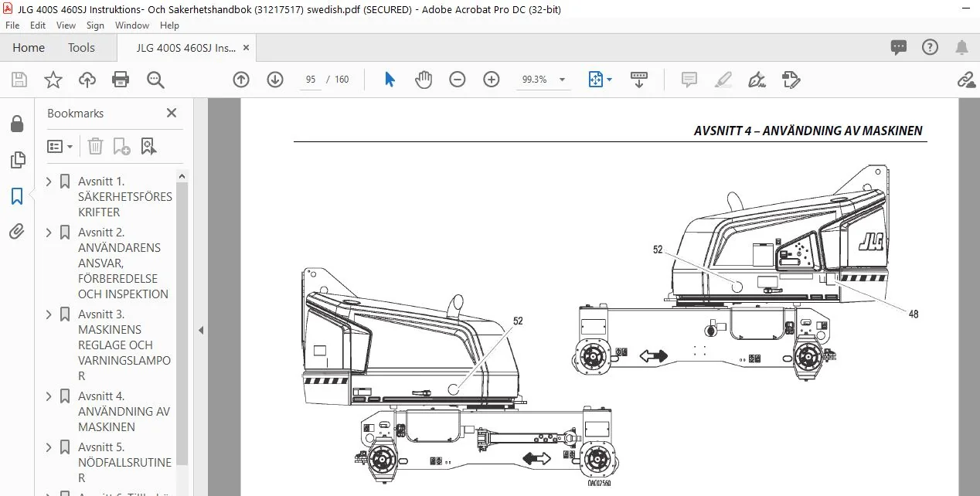980x496 pixels.
Task: Go to the previous page
Action: (x=241, y=79)
